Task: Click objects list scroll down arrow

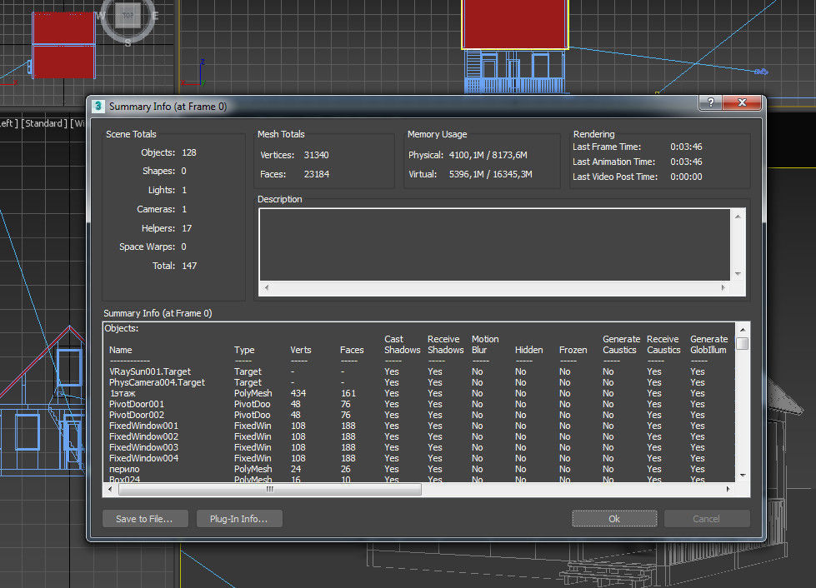Action: [743, 476]
